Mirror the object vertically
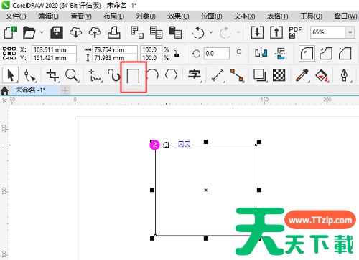Image resolution: width=359 pixels, height=260 pixels. 281,53
